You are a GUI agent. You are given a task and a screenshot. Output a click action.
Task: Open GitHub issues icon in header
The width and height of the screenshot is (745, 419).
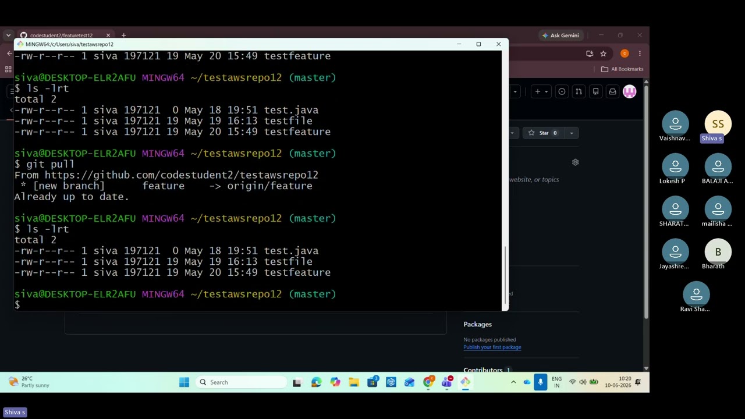[562, 91]
